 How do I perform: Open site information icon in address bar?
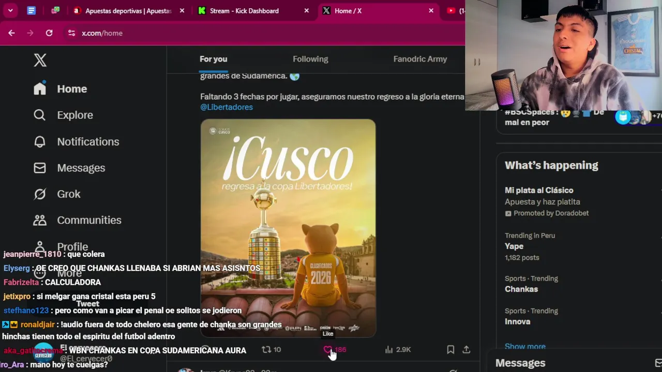click(71, 33)
